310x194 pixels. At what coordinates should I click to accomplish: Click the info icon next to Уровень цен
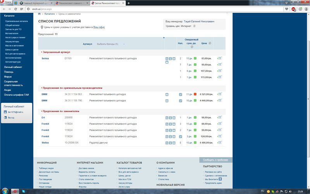(x=195, y=26)
